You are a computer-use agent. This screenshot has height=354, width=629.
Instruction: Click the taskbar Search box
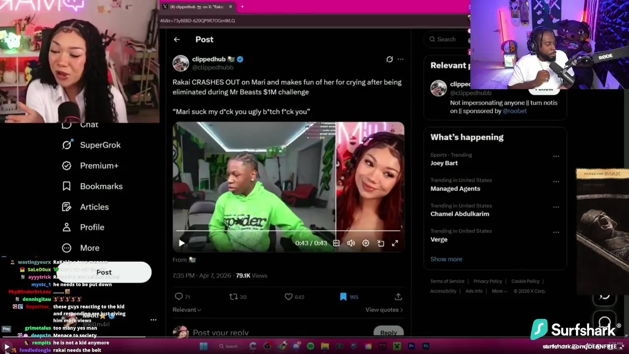[x=228, y=346]
